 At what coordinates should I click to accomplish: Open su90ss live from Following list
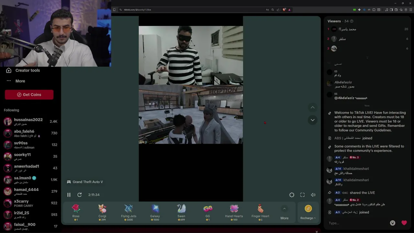coord(30,145)
